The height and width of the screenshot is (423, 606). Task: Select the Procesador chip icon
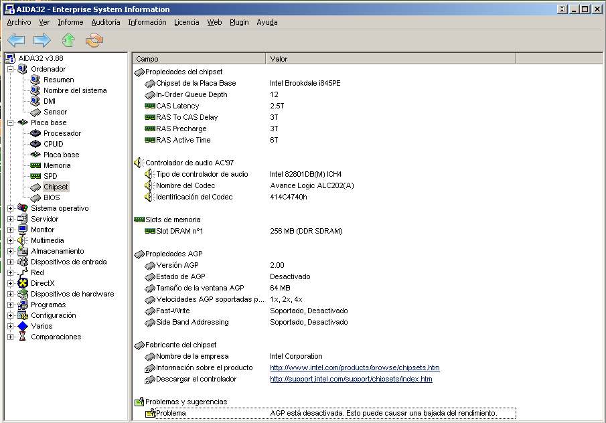[x=35, y=133]
